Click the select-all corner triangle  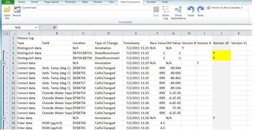(14, 33)
